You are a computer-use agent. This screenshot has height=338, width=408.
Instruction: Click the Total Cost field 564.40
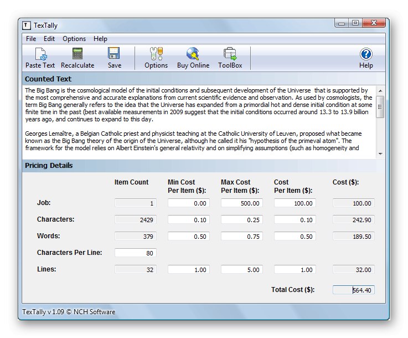click(x=353, y=290)
